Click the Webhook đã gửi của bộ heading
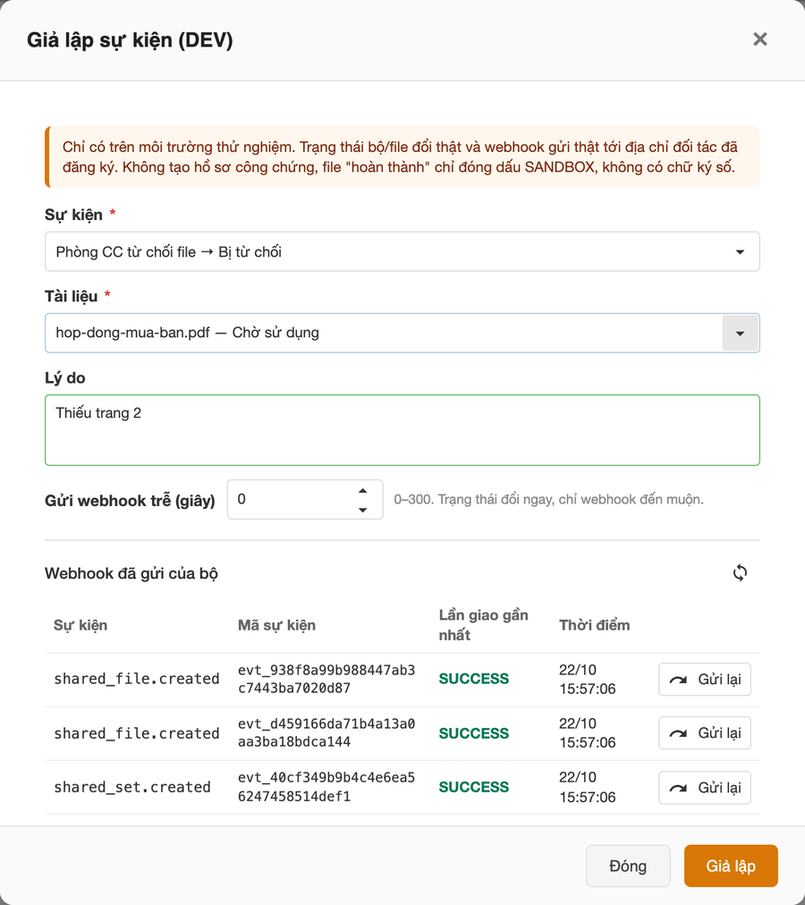805x905 pixels. coord(131,573)
